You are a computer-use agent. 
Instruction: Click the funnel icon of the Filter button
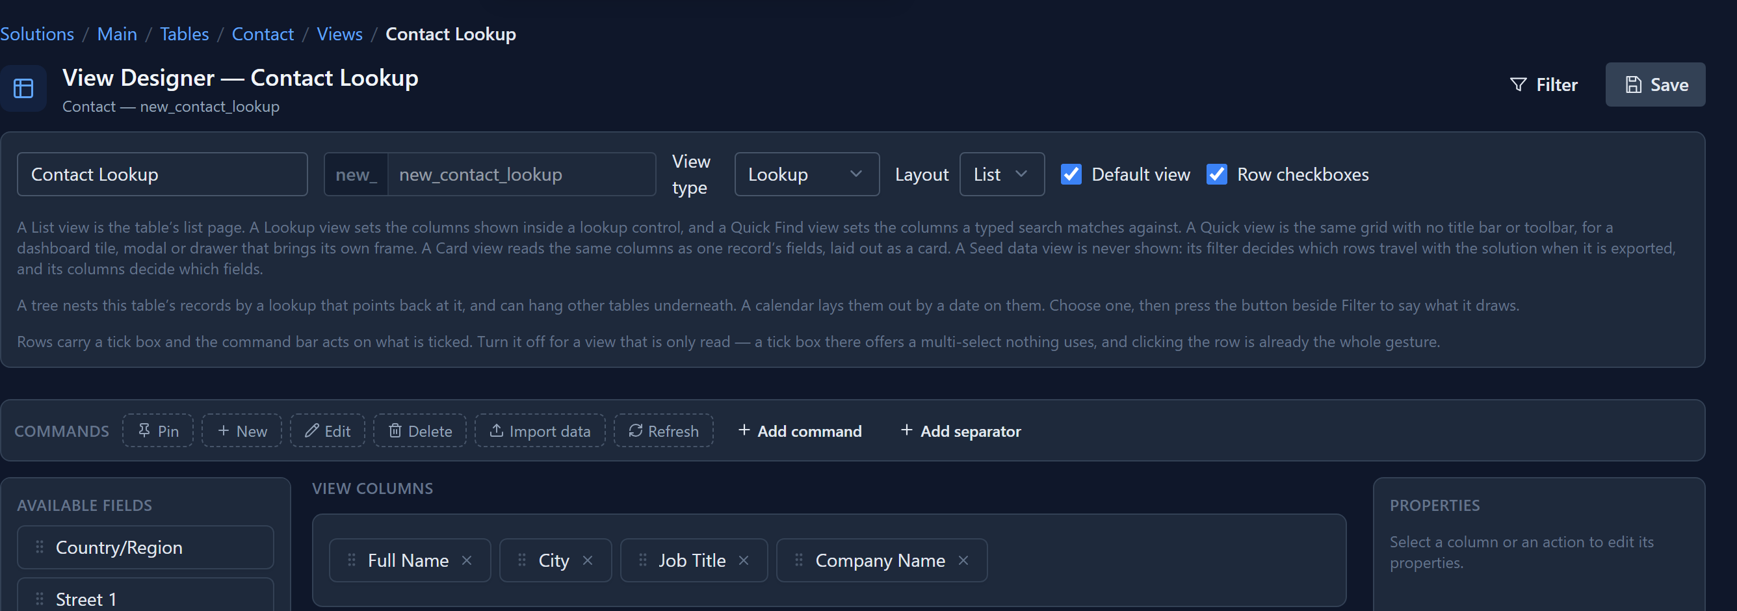(x=1518, y=84)
